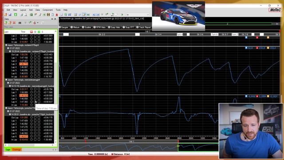Tick first square checkbox in porsche Out Lap row

point(35,117)
